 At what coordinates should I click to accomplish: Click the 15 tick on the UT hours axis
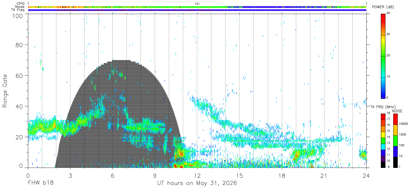pos(240,175)
